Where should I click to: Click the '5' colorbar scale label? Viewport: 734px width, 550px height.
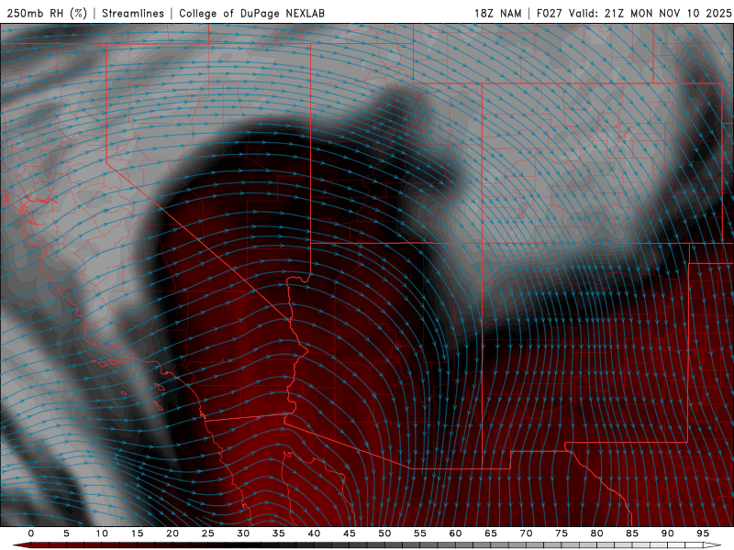coord(66,533)
